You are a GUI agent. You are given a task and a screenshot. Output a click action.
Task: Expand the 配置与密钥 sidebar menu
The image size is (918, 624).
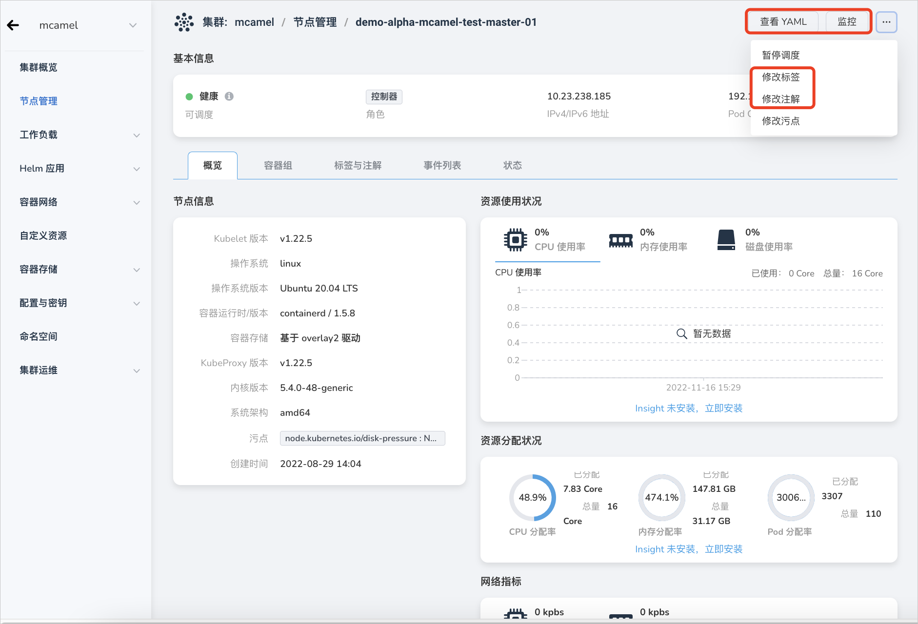pos(137,303)
